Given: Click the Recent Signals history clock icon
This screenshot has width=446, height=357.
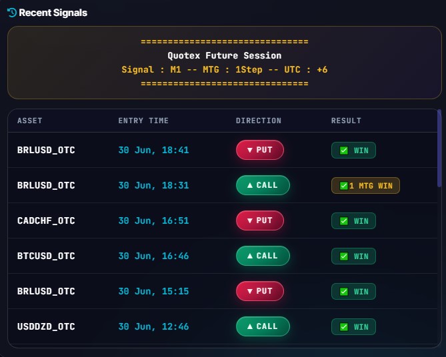Looking at the screenshot, I should point(11,13).
